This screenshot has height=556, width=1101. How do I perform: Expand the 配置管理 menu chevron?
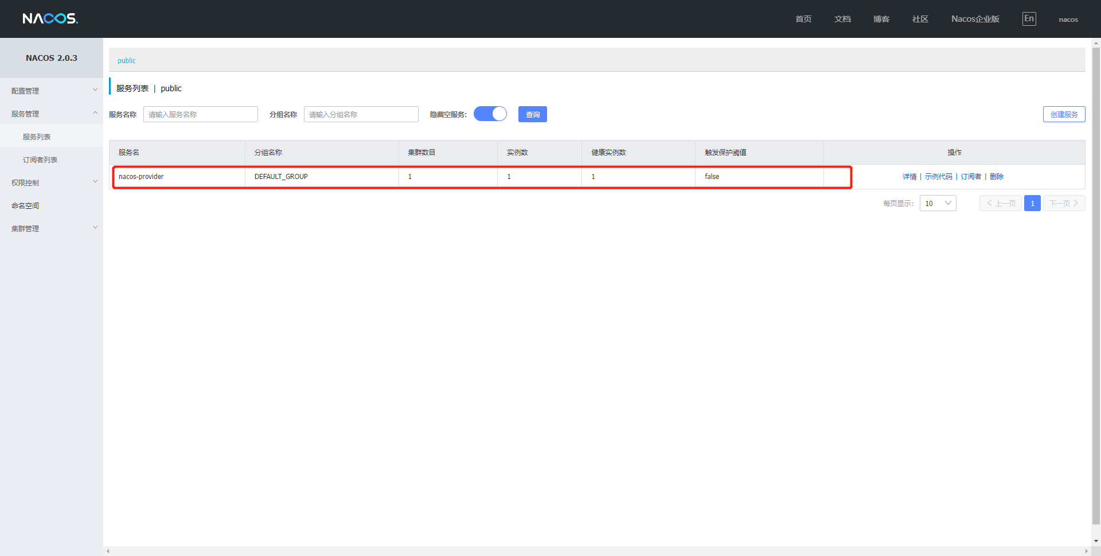pyautogui.click(x=95, y=90)
